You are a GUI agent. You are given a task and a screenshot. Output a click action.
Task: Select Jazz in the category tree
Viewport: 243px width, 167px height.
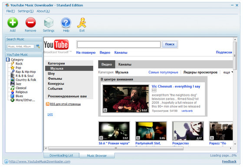pyautogui.click(x=18, y=84)
